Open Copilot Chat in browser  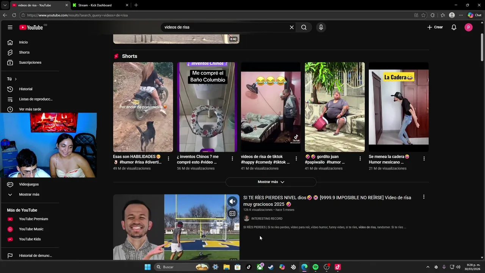click(474, 15)
